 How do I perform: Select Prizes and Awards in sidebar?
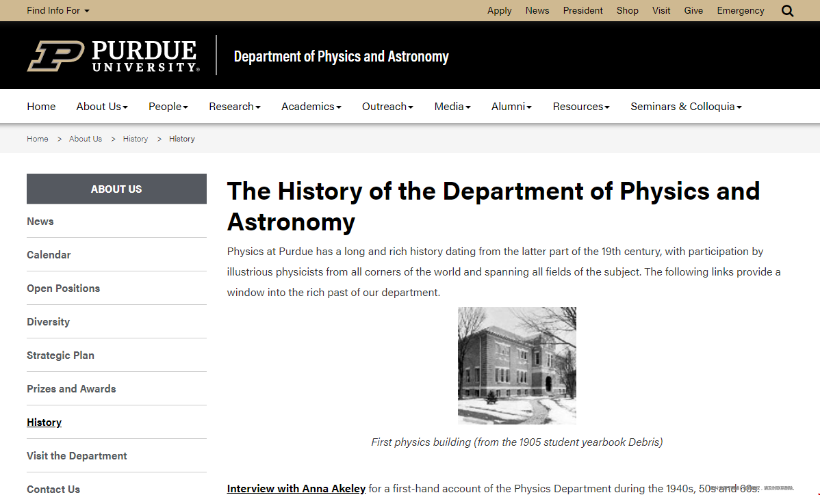click(x=71, y=388)
